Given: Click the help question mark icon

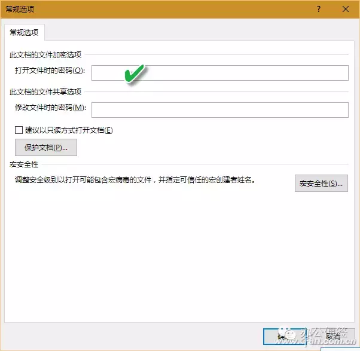Looking at the screenshot, I should pos(319,9).
